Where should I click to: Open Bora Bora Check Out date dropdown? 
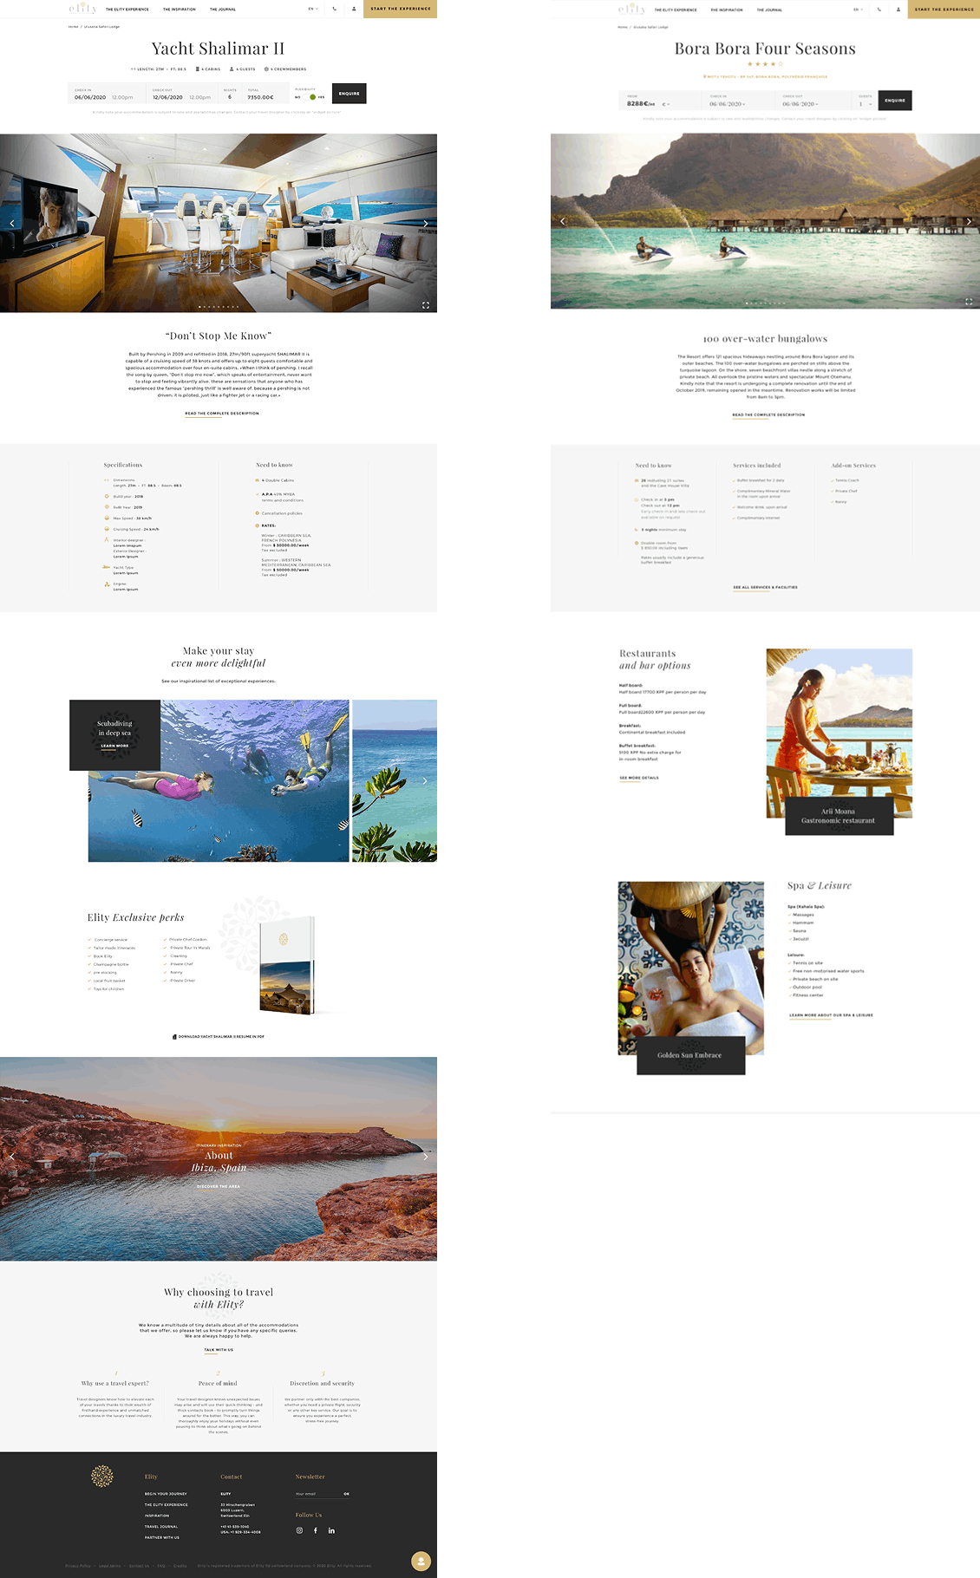point(800,104)
